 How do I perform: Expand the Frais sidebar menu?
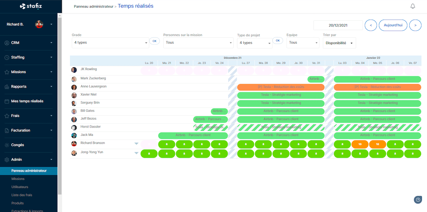51,116
